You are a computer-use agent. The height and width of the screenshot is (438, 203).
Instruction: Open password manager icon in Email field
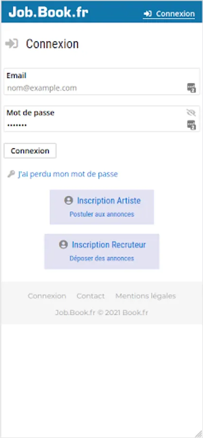coord(191,88)
